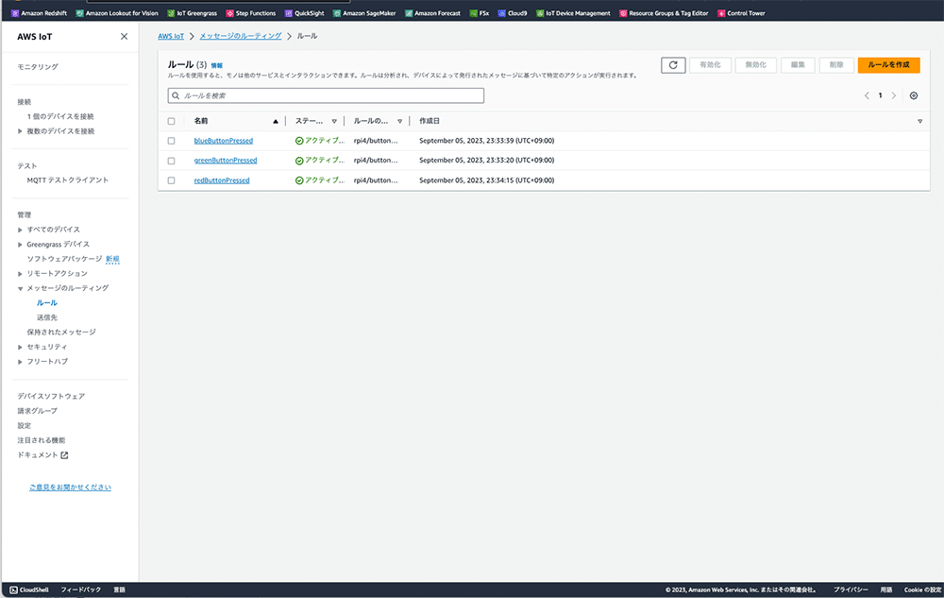Refresh the rules list
Screen dimensions: 944x598
pos(673,65)
